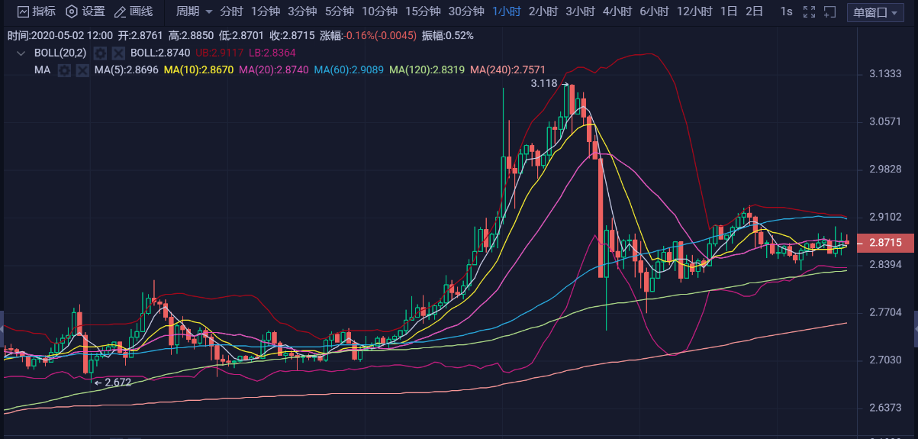Click the BOLL:2.8740 middle band value
Image resolution: width=918 pixels, height=439 pixels.
(x=161, y=53)
